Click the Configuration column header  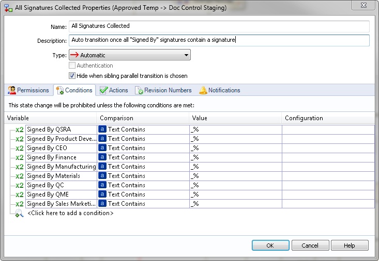click(328, 118)
